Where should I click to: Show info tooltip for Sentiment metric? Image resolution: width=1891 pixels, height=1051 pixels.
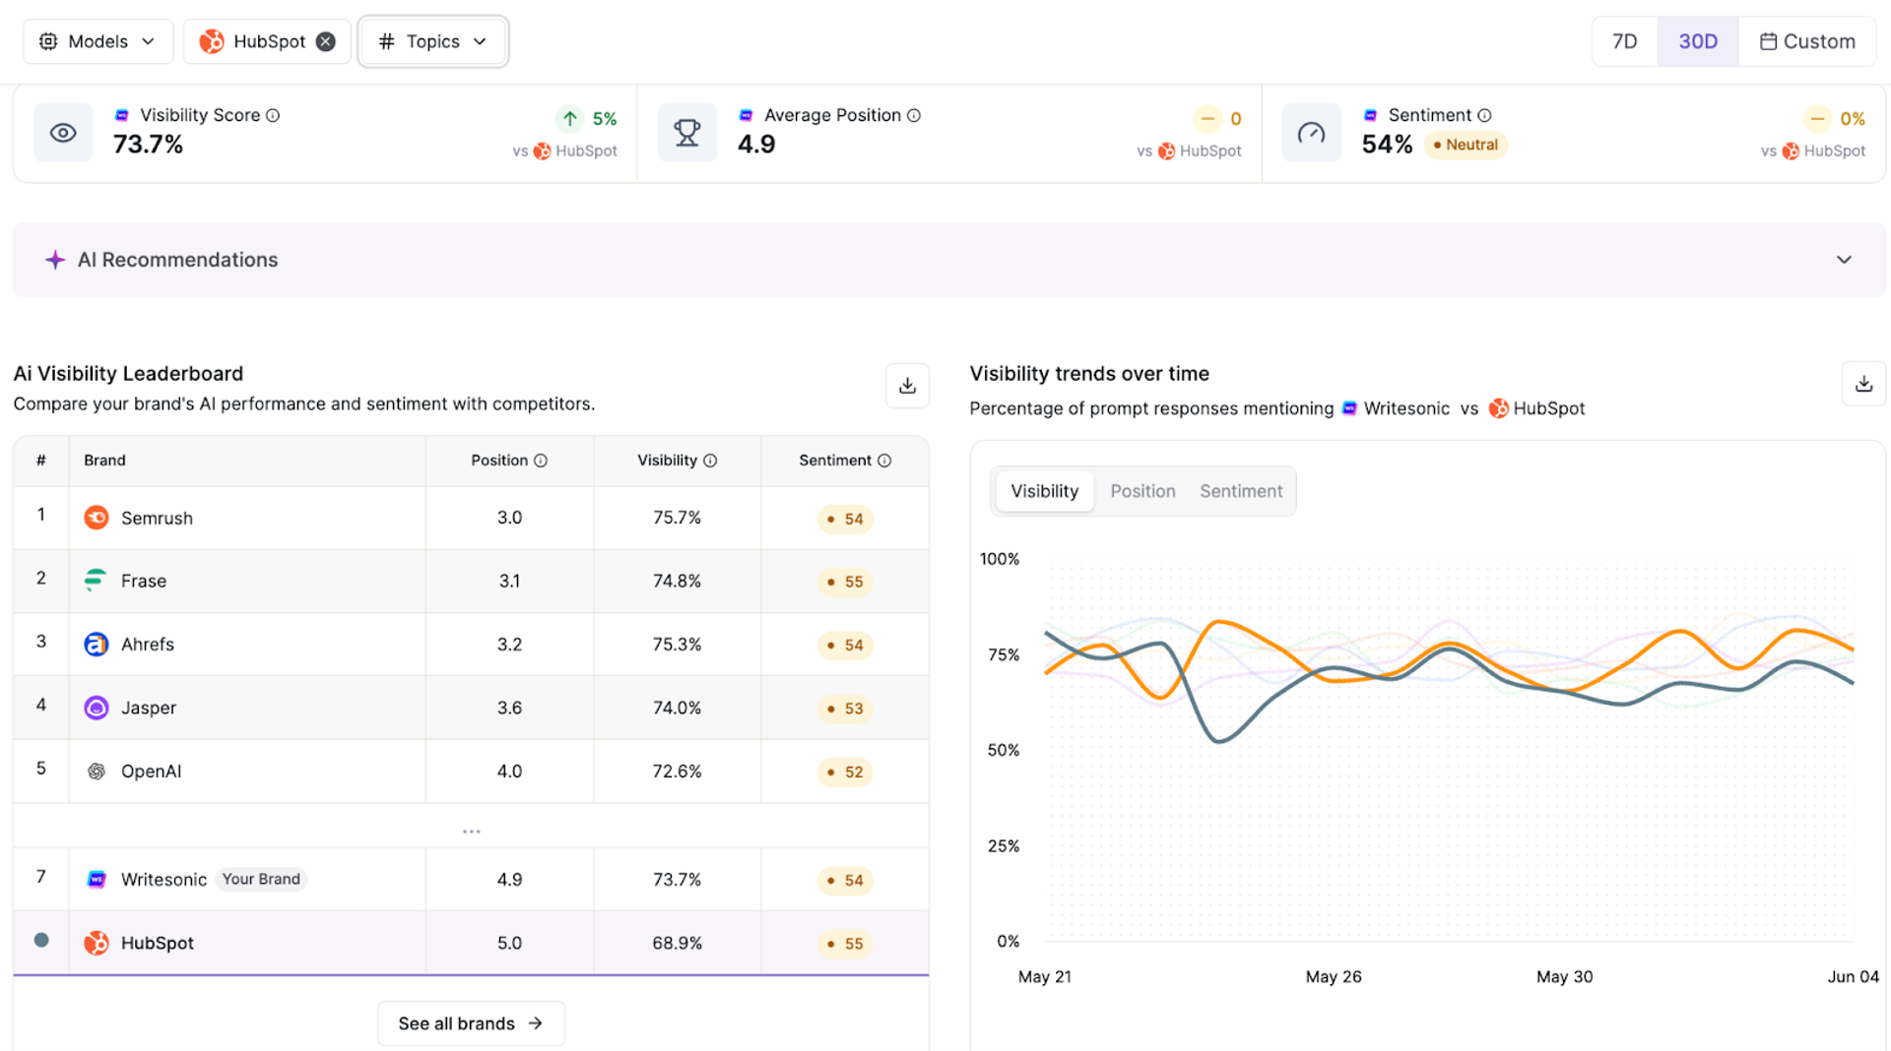point(1484,115)
